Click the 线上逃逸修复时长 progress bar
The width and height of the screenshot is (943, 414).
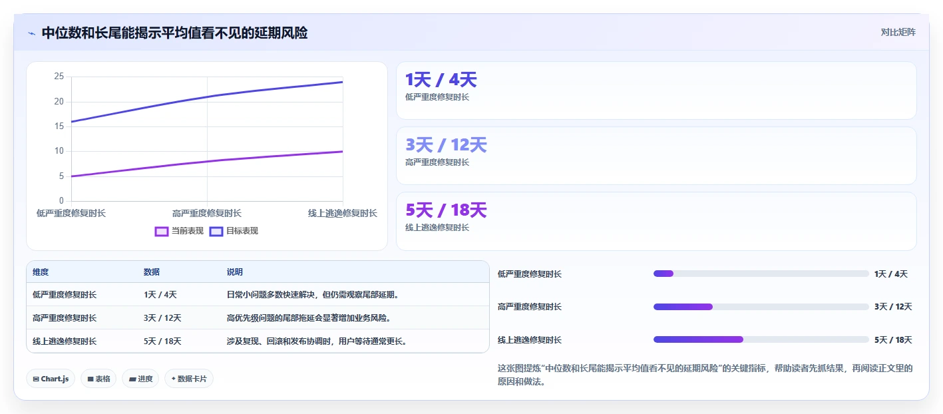pos(761,339)
